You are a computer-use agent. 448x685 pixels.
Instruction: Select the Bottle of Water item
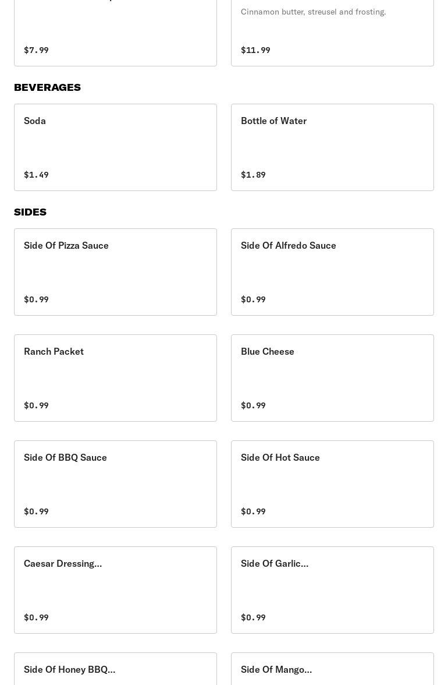[332, 147]
